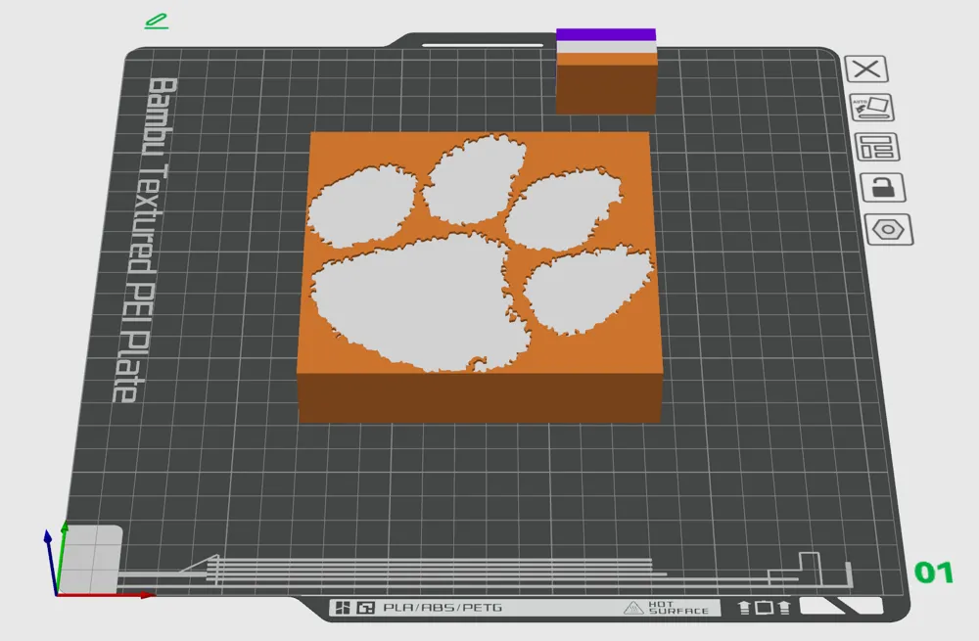Image resolution: width=979 pixels, height=641 pixels.
Task: Click the green pencil icon to rename plate
Action: point(155,22)
